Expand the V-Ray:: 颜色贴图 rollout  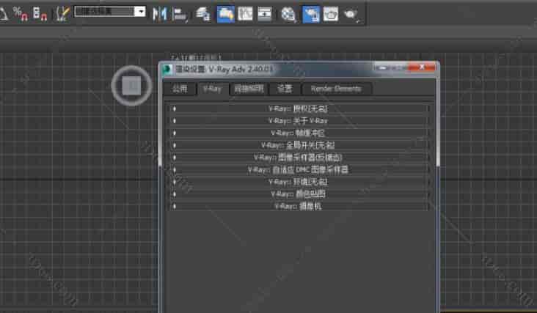point(298,194)
